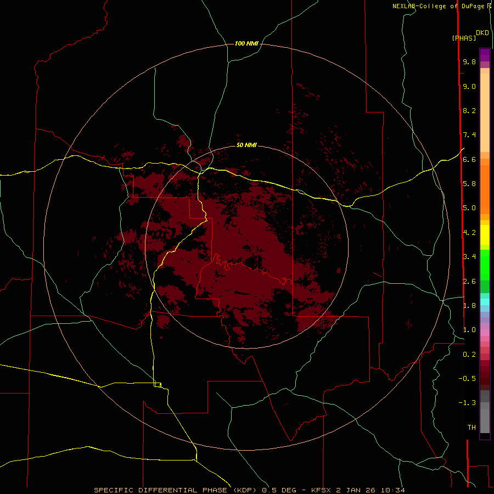Click the 50 NMI range ring label
Viewport: 494px width, 494px height.
[x=246, y=145]
